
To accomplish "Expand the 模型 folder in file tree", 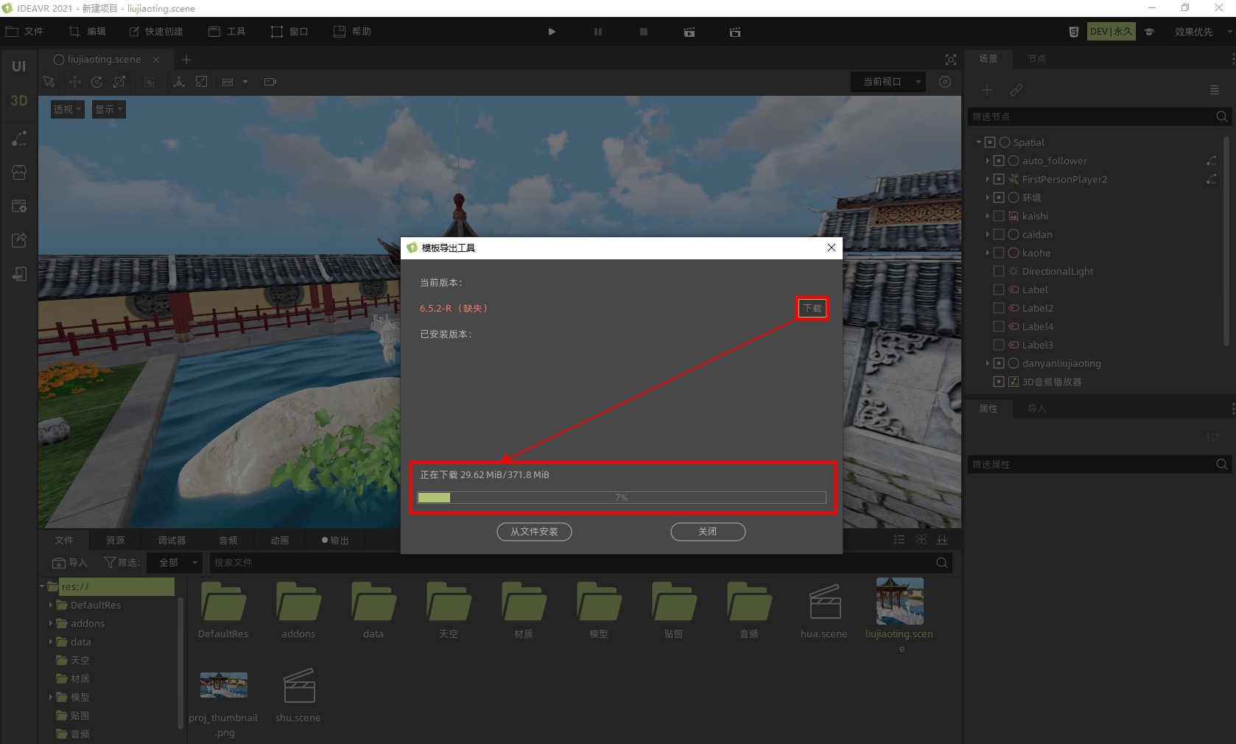I will [x=51, y=697].
